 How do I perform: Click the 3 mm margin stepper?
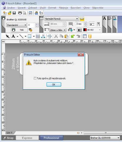[x=85, y=24]
